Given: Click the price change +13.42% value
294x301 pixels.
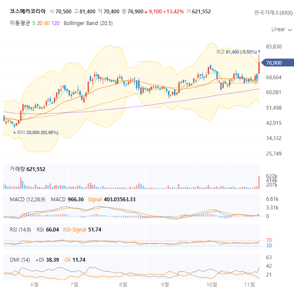Looking at the screenshot, I should coord(173,12).
